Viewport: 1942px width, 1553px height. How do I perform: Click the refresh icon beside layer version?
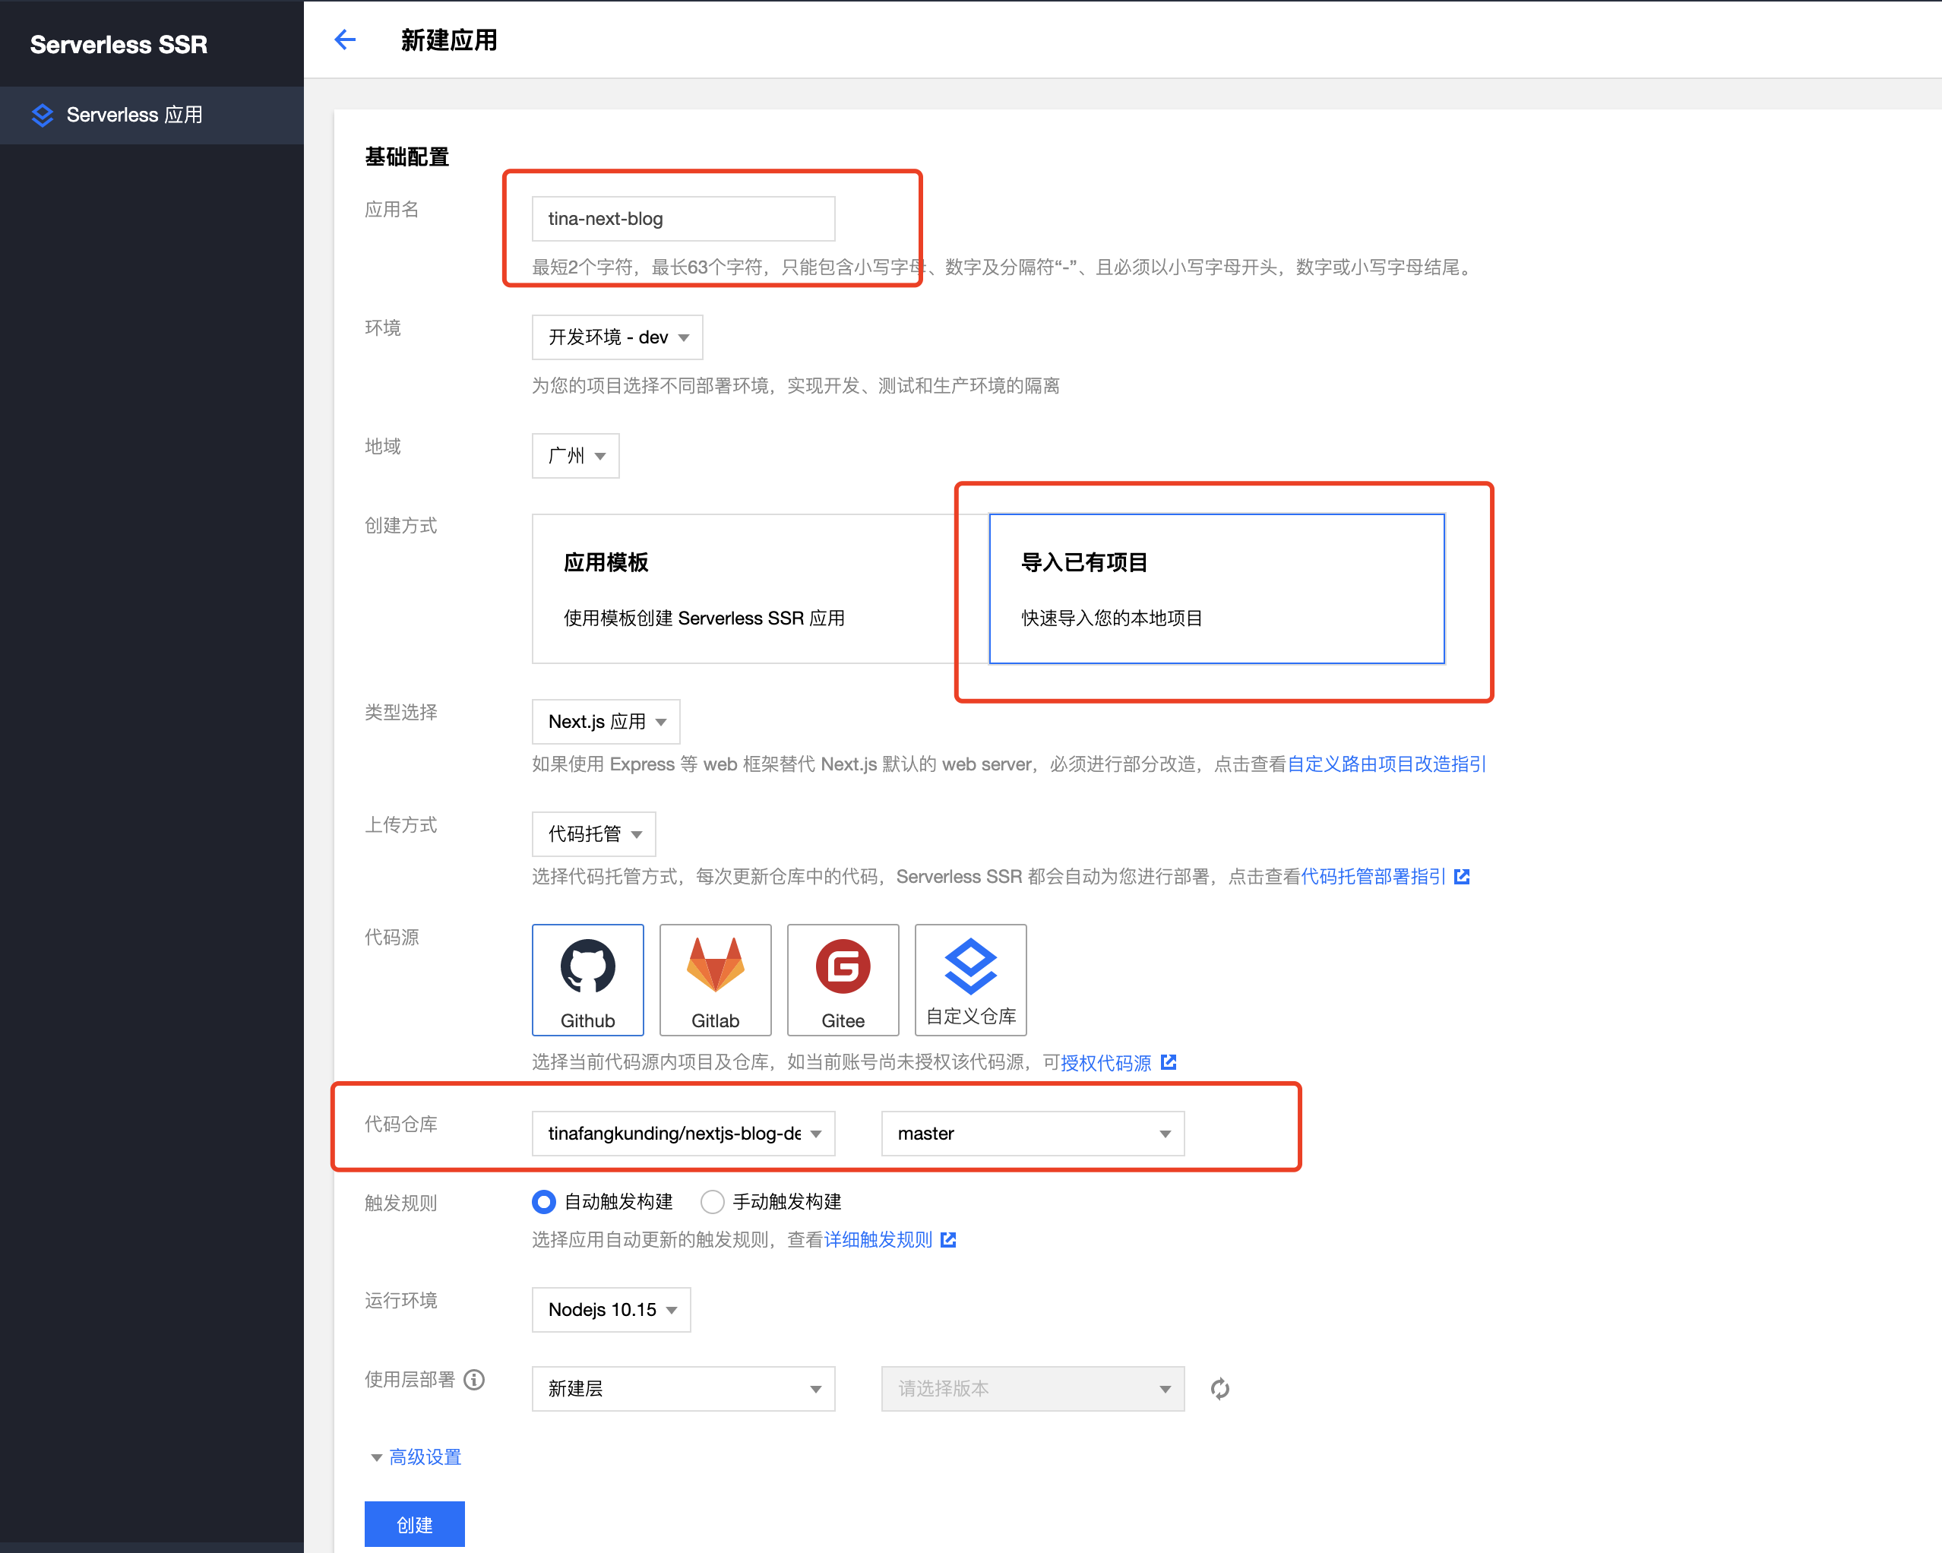[1219, 1388]
